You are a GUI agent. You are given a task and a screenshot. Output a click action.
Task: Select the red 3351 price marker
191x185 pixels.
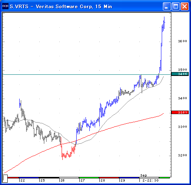click(180, 113)
